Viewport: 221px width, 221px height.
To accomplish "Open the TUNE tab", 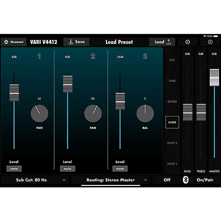I will point(172,81).
